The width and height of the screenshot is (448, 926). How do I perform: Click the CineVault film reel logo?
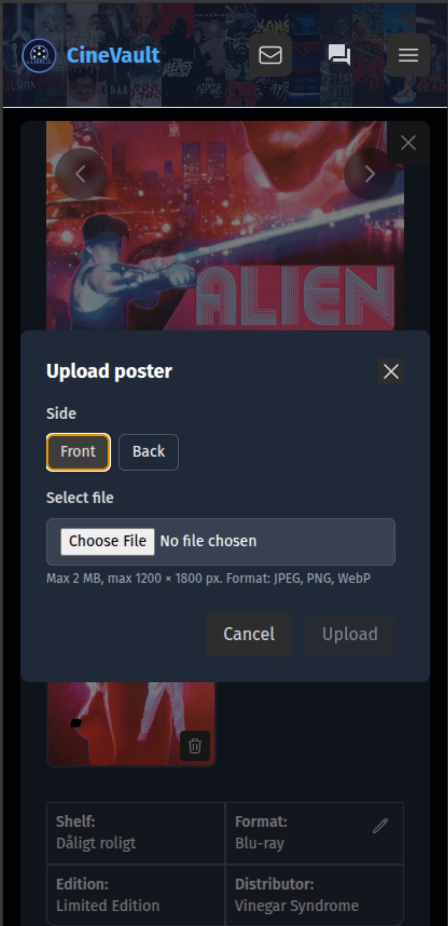point(39,55)
